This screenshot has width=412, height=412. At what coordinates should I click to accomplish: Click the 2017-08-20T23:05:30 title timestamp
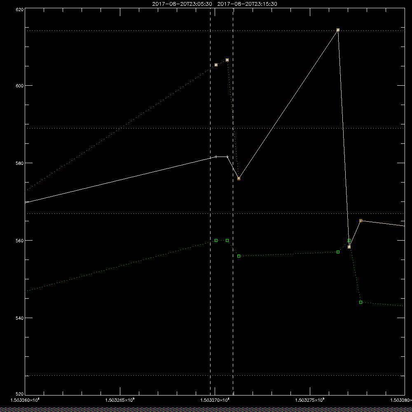pos(182,4)
